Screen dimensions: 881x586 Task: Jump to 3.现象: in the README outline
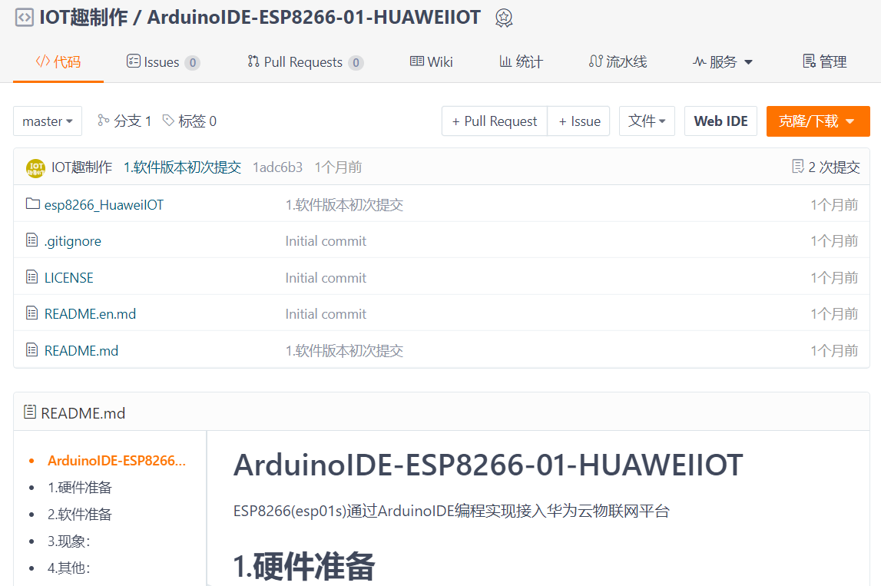[x=68, y=541]
